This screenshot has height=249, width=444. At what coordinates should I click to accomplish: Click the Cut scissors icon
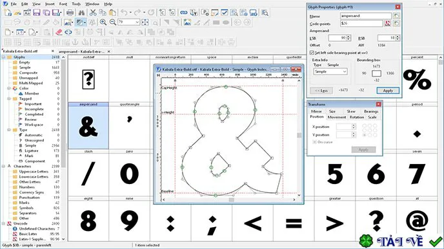tap(93, 13)
